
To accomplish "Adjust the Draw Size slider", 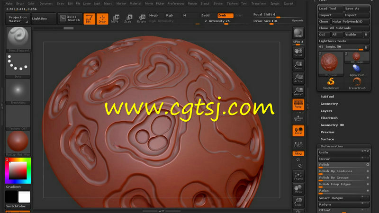I will [x=271, y=21].
